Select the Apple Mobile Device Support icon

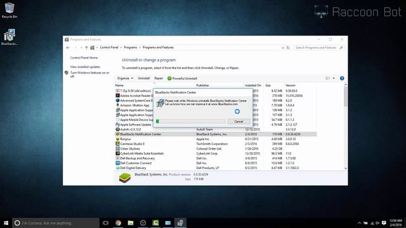117,120
